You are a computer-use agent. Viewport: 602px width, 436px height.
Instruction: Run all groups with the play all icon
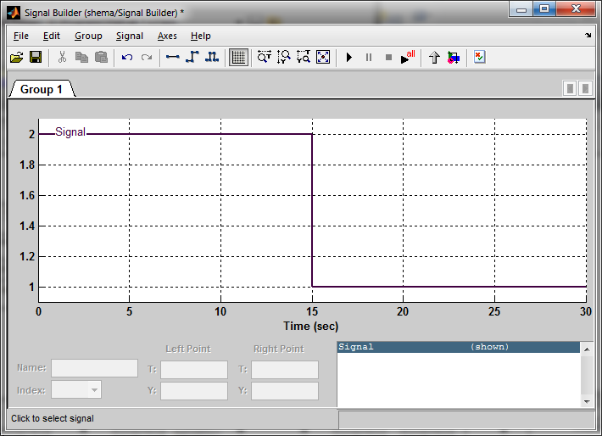pyautogui.click(x=408, y=57)
